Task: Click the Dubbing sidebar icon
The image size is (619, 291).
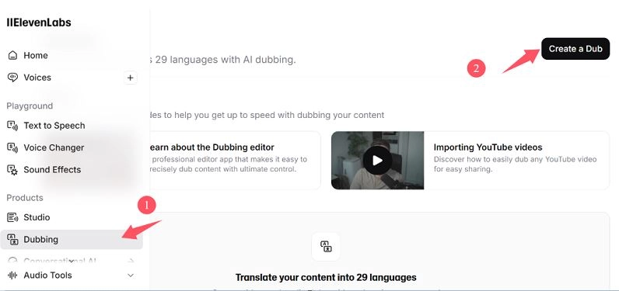Action: tap(12, 240)
